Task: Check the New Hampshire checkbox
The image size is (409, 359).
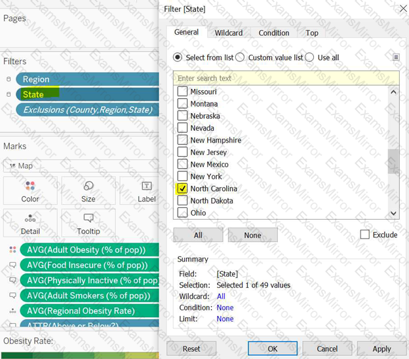Action: 182,140
